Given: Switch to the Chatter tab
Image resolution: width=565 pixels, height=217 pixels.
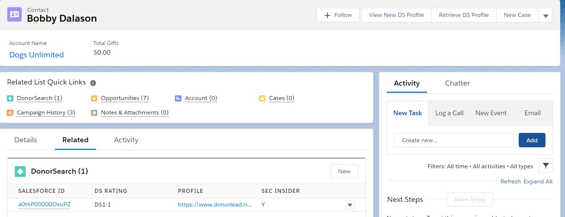Looking at the screenshot, I should 457,83.
